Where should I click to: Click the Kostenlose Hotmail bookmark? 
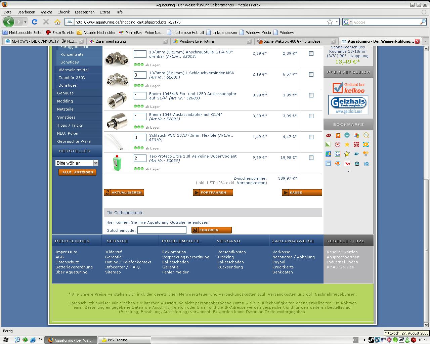click(x=185, y=33)
